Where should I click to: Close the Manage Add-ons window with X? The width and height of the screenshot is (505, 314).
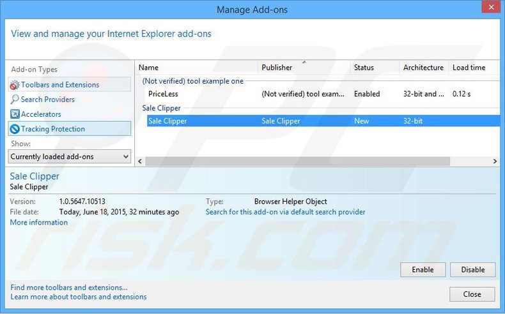click(491, 7)
